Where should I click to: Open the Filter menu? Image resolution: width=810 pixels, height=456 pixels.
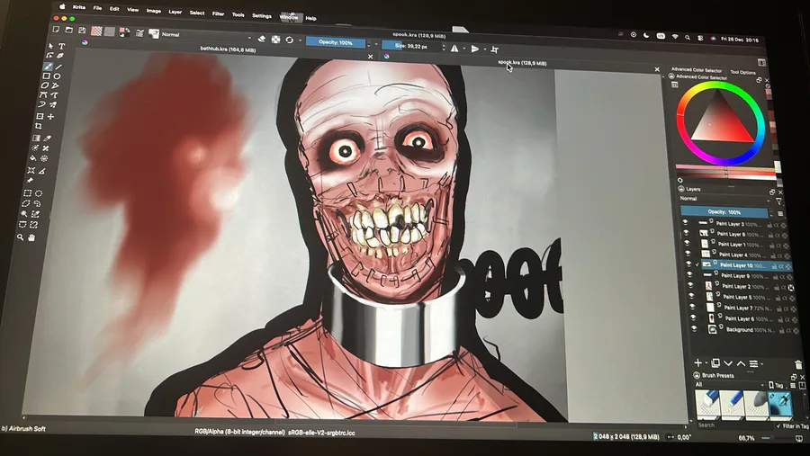click(218, 13)
